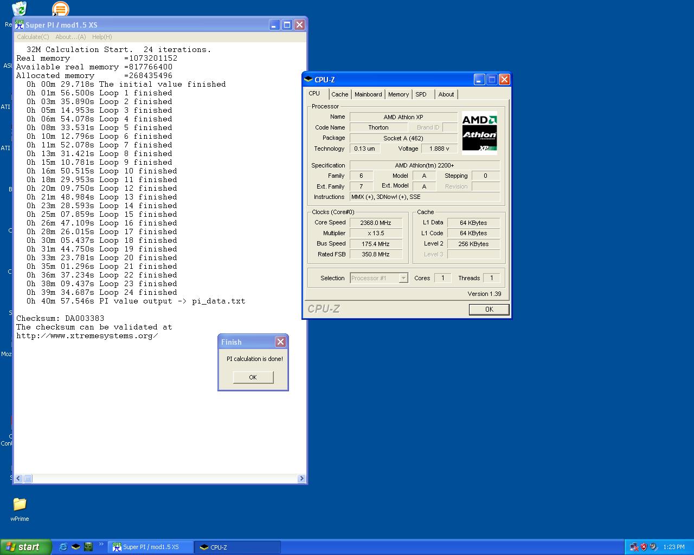Viewport: 694px width, 555px height.
Task: Switch to the Mainboard tab in CPU-Z
Action: (x=368, y=94)
